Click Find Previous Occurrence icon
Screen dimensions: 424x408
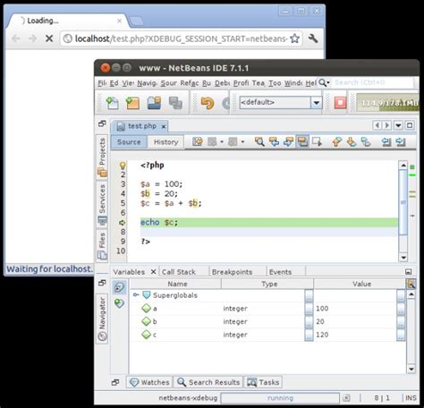(x=274, y=141)
